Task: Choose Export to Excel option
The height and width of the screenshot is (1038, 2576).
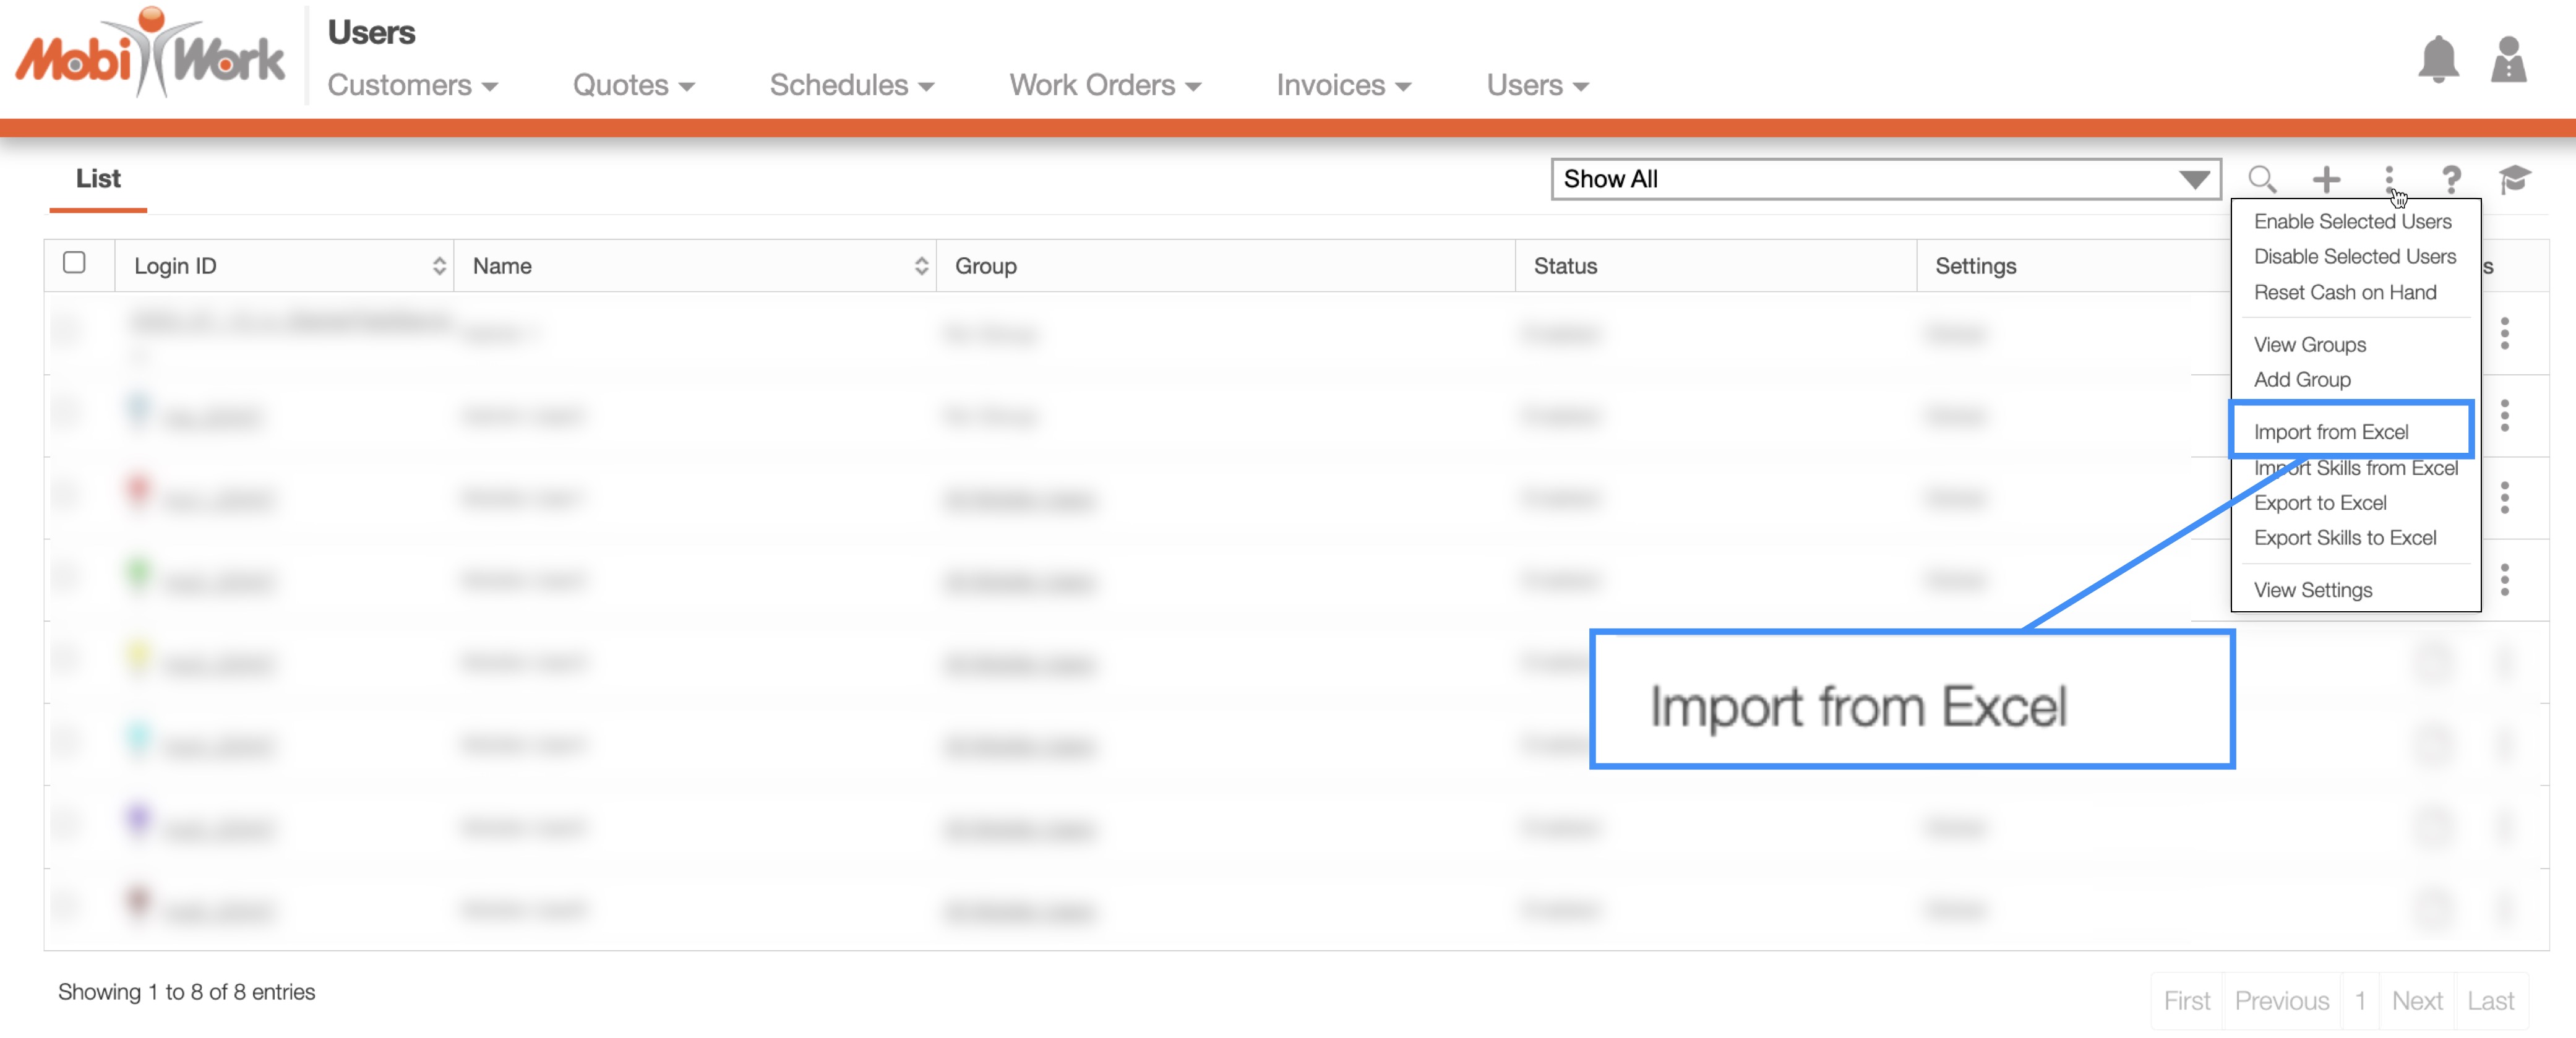Action: (2319, 503)
